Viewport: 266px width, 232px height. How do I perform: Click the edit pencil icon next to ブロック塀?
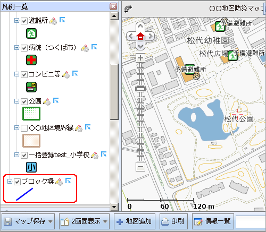(59, 182)
